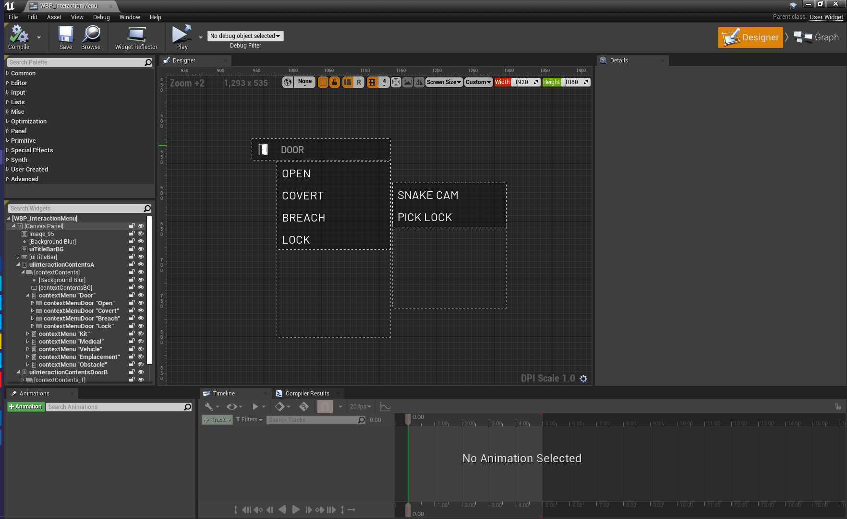Viewport: 847px width, 519px height.
Task: Expand the contextMenu "Kit" tree item
Action: 27,334
